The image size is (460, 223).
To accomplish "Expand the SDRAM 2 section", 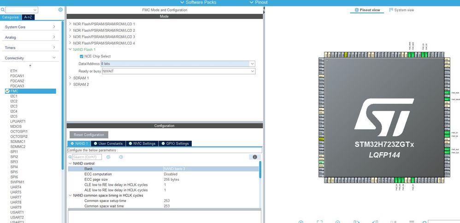I will [x=70, y=84].
